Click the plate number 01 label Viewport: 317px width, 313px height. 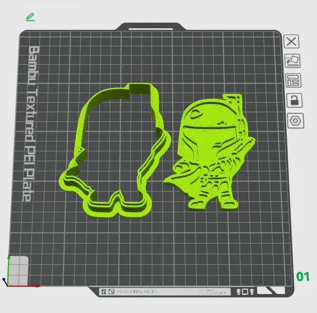[x=303, y=276]
